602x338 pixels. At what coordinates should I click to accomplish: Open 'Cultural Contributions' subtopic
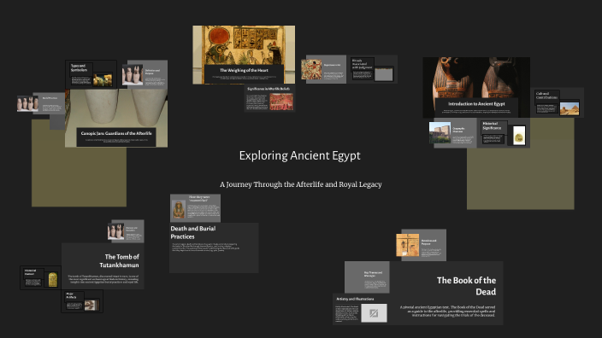coord(557,102)
